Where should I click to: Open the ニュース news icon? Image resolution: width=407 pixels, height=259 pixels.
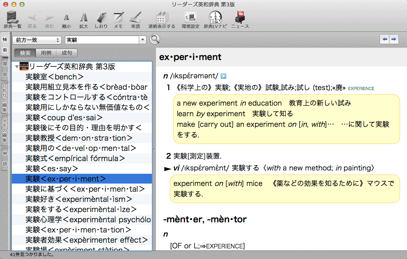point(240,19)
